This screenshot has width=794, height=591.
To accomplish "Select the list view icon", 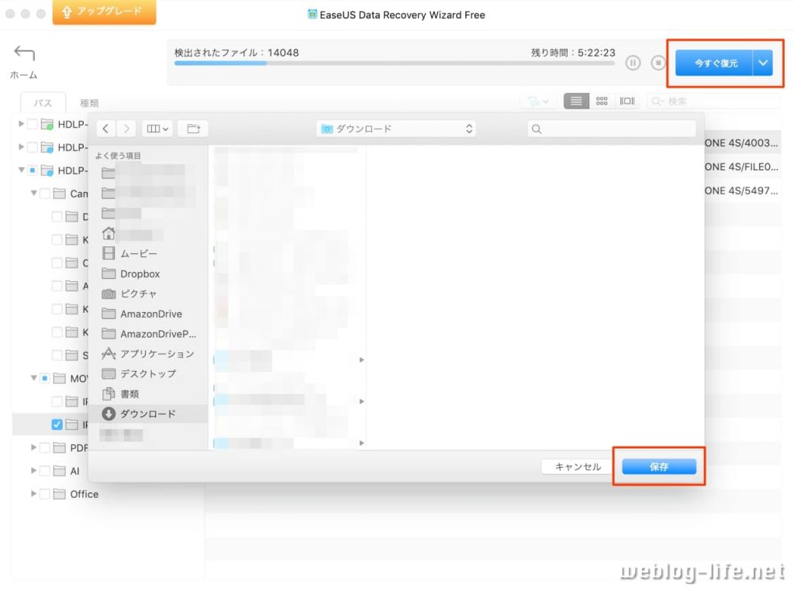I will (576, 101).
